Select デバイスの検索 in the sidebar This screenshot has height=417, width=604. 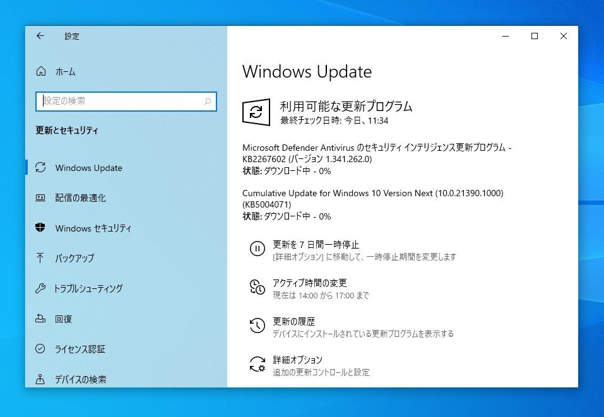81,379
